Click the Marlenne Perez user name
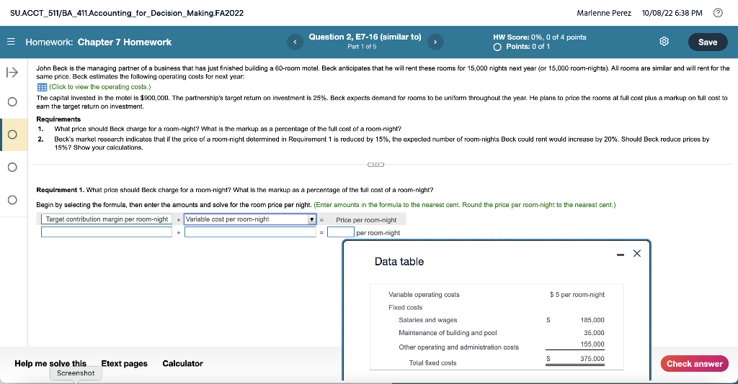This screenshot has height=384, width=738. [x=604, y=13]
